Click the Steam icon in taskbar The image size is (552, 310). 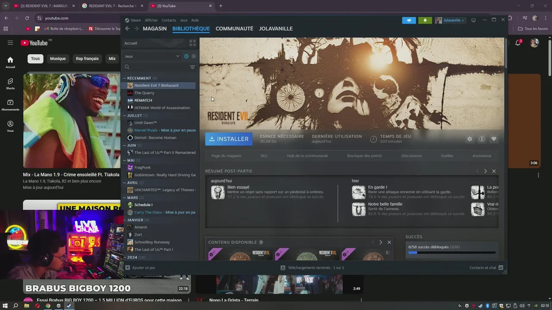pos(69,306)
